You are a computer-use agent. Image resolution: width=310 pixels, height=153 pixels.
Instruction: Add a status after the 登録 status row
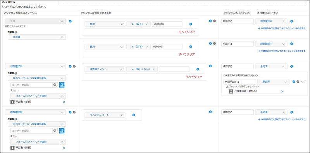point(70,21)
